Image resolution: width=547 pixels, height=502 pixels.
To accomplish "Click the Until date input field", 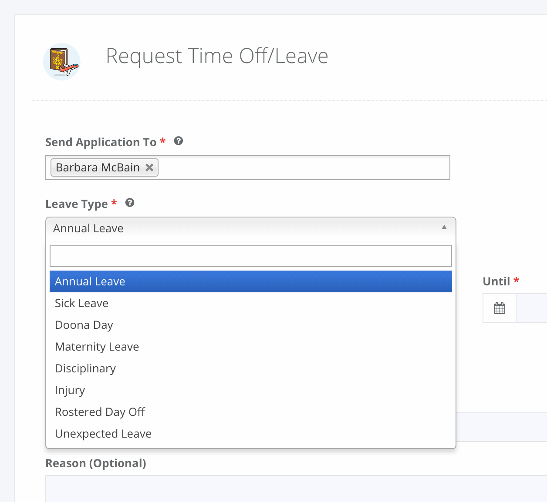I will pos(532,308).
